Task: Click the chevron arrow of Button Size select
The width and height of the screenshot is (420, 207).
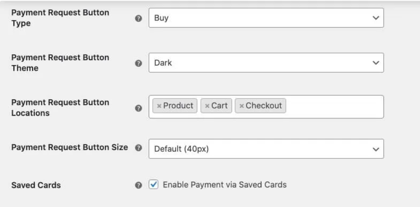Action: [x=375, y=149]
